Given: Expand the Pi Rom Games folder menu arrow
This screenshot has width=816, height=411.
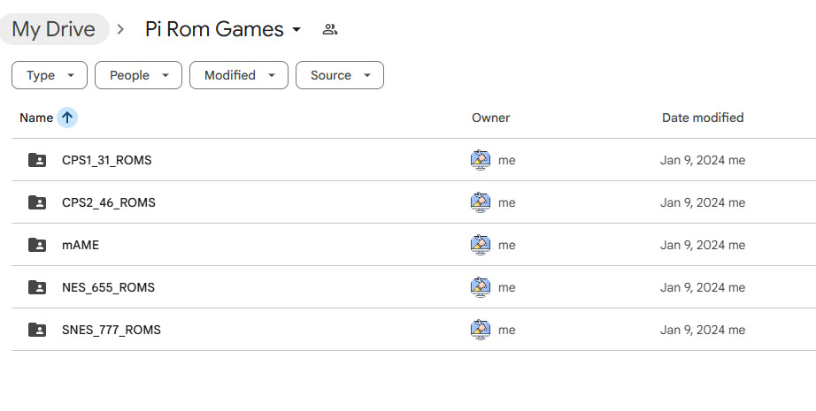Looking at the screenshot, I should (296, 29).
